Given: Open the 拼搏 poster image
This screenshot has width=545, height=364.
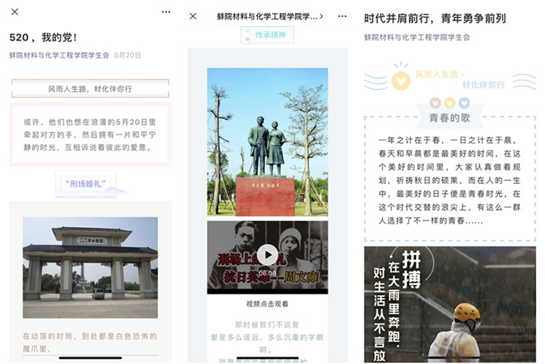Looking at the screenshot, I should 449,306.
